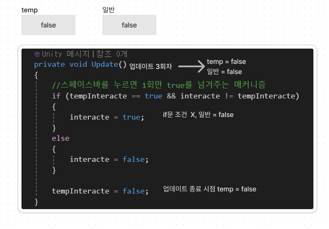Click the 'if (tempInteracte == true' condition line
The height and width of the screenshot is (229, 329).
[x=175, y=96]
